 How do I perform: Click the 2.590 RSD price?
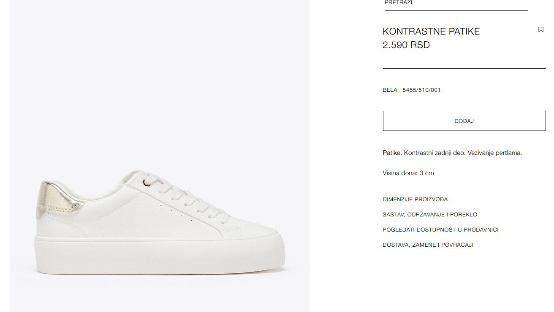(406, 45)
